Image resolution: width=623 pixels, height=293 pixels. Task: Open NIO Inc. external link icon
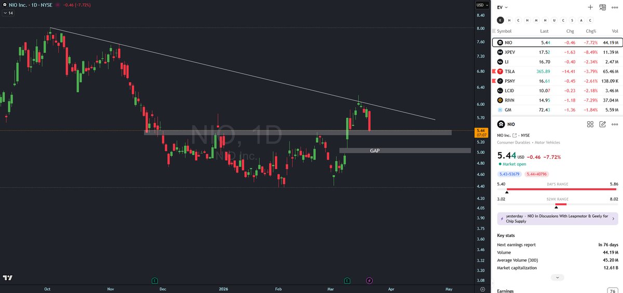click(x=515, y=135)
